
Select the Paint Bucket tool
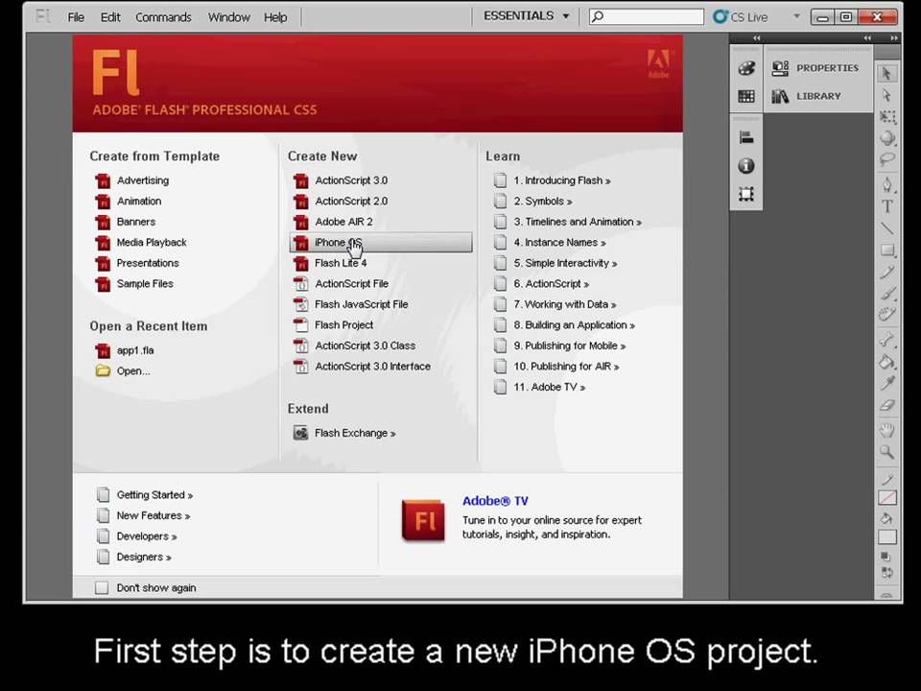pos(886,362)
